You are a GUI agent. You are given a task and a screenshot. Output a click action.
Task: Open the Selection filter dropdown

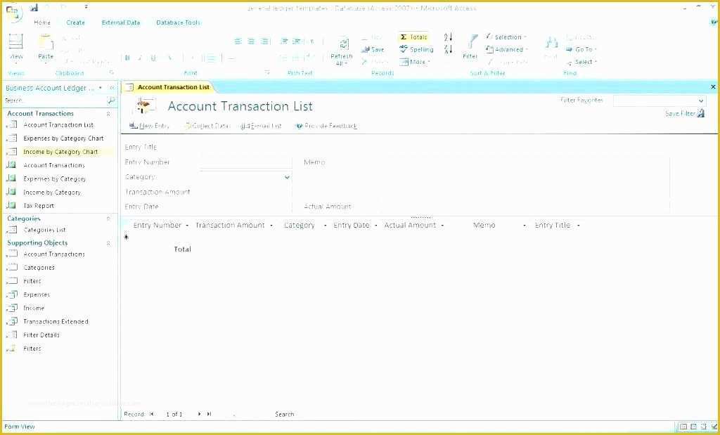tap(506, 37)
